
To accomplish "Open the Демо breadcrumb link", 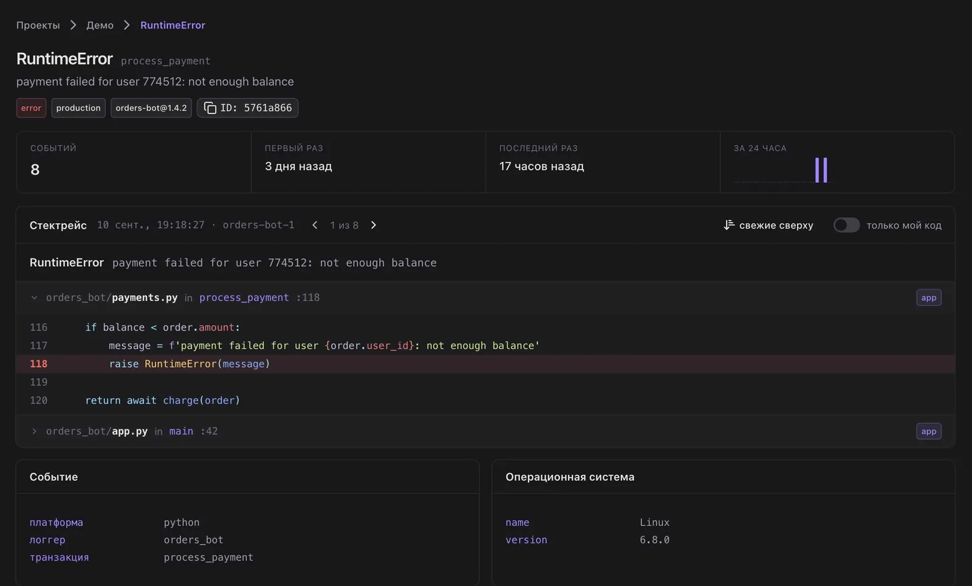I will click(x=100, y=25).
